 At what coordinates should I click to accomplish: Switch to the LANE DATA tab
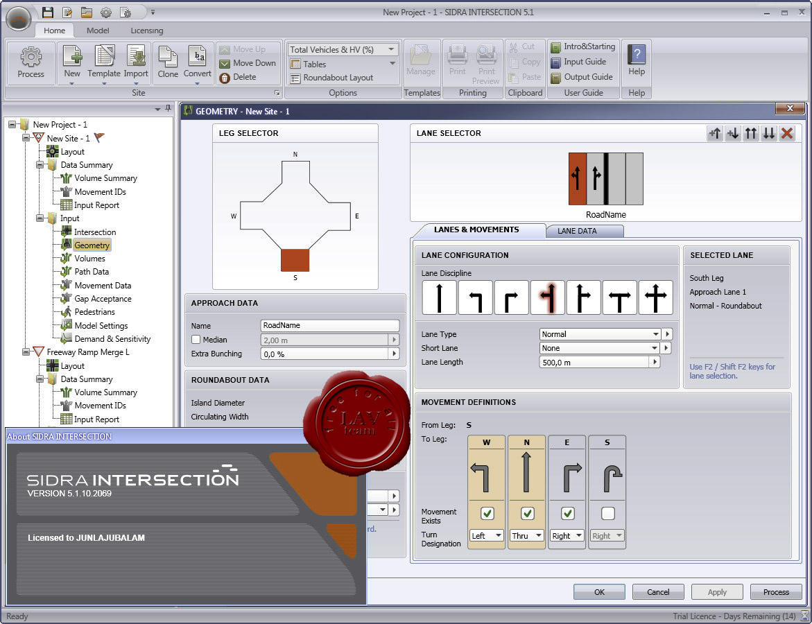point(584,231)
